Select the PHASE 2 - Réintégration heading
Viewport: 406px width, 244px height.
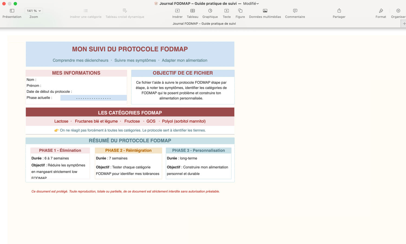128,151
